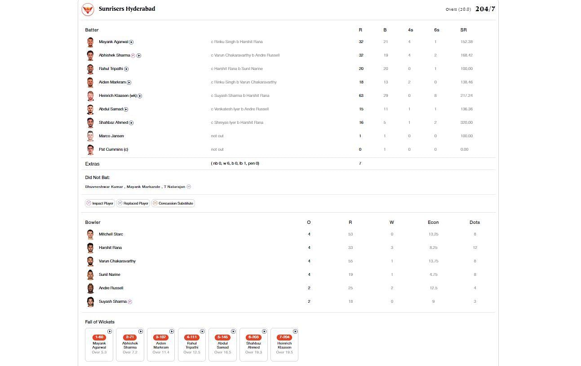Click Bhuvneshwar Kumar in Did Not Bat
Image resolution: width=581 pixels, height=366 pixels.
click(x=104, y=187)
